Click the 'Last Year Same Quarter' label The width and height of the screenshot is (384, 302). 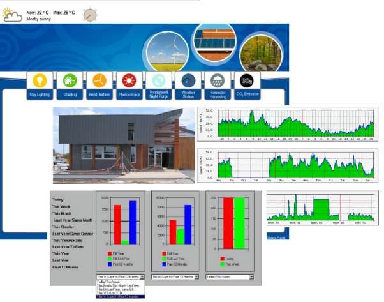coord(73,234)
